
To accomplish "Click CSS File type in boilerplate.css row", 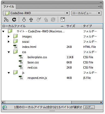I will 88,57.
